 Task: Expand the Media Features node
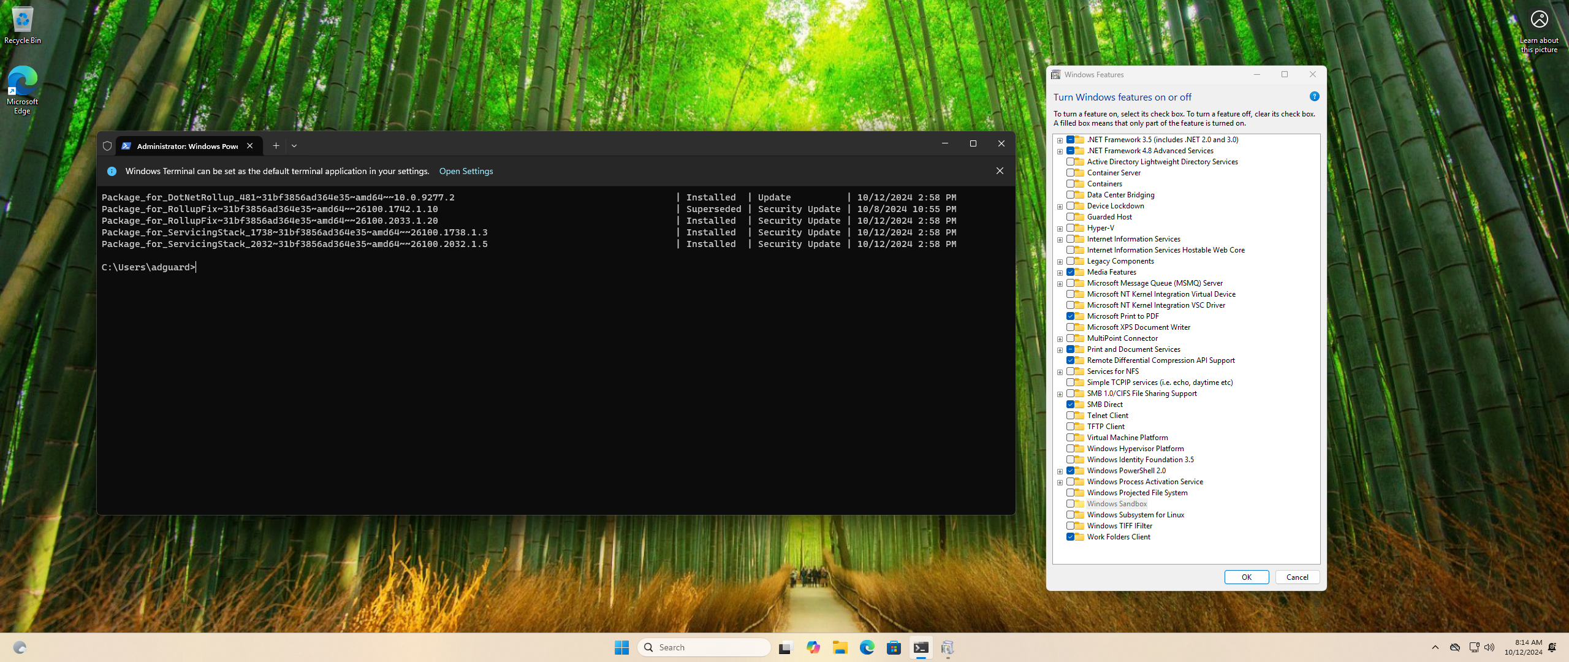point(1060,273)
